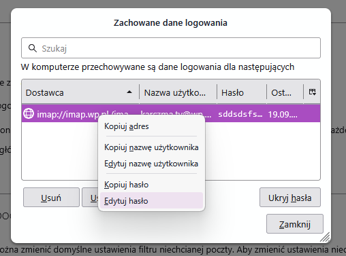Sort by the Ost... column header
Screen dimensions: 346x256
click(285, 92)
